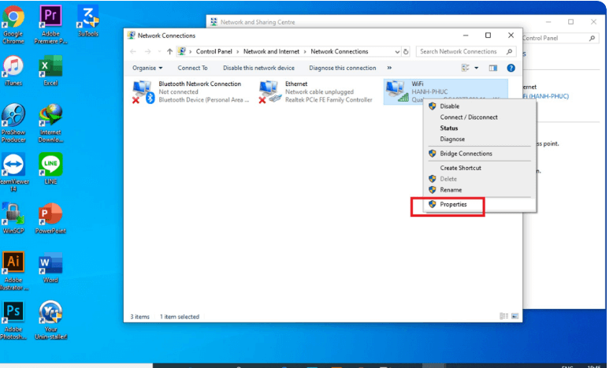The width and height of the screenshot is (613, 368).
Task: Launch Adobe Photoshop desktop icon
Action: (x=13, y=320)
